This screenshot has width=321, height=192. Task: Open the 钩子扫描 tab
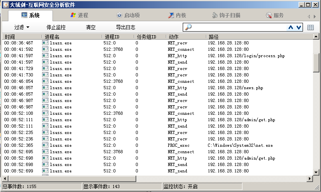226,16
